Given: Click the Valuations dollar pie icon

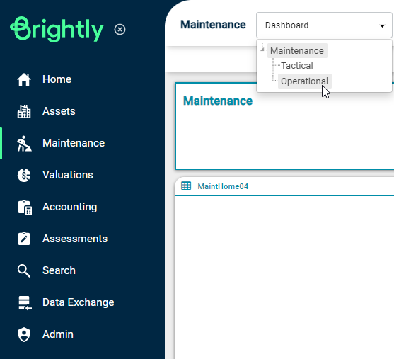Looking at the screenshot, I should [x=24, y=175].
